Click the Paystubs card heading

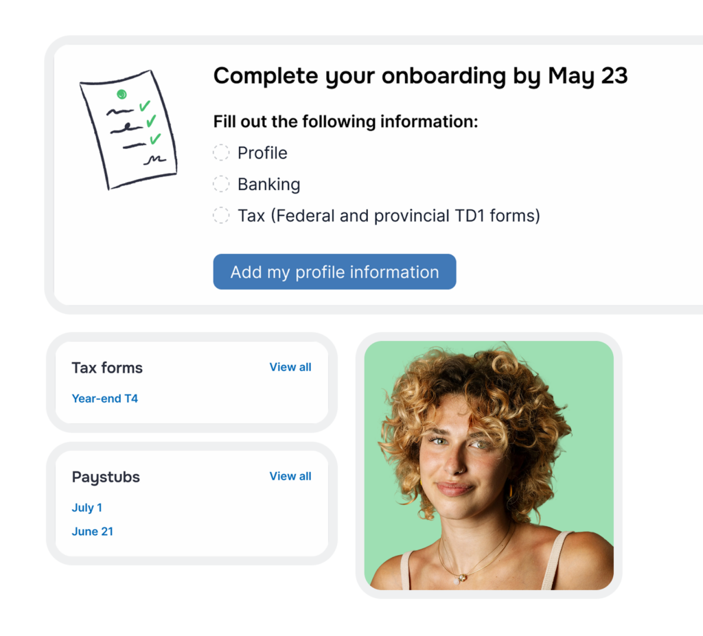[106, 477]
